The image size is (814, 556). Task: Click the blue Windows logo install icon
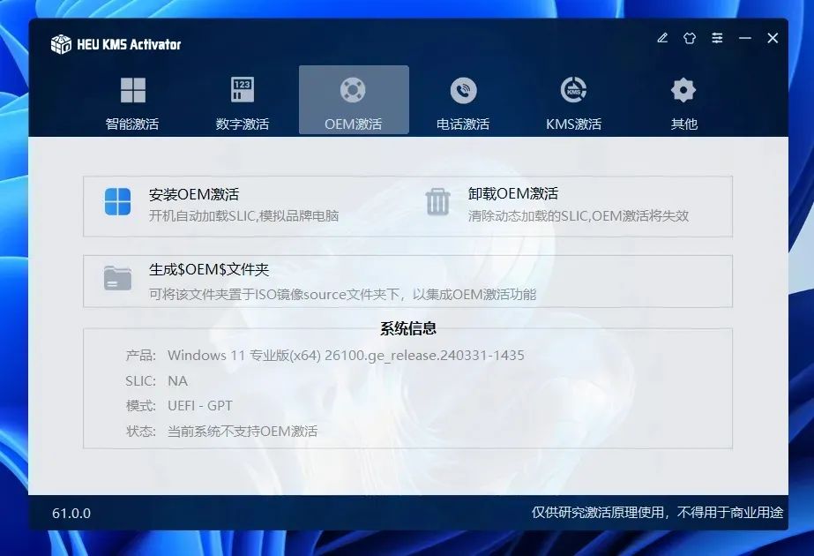click(118, 201)
